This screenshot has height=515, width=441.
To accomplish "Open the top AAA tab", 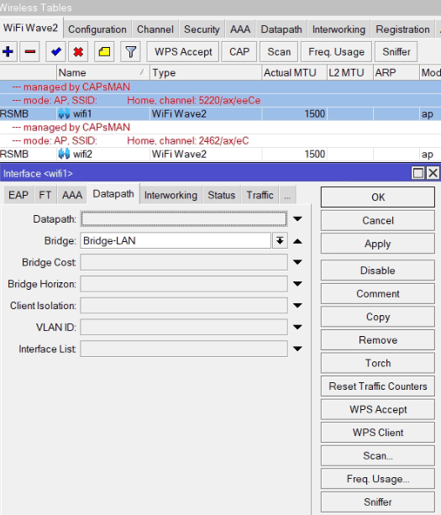I will point(240,29).
